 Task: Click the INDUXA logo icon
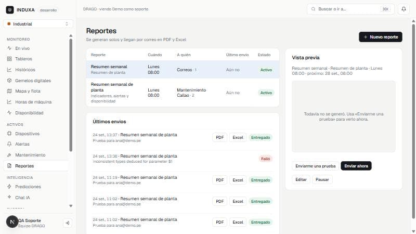point(10,10)
